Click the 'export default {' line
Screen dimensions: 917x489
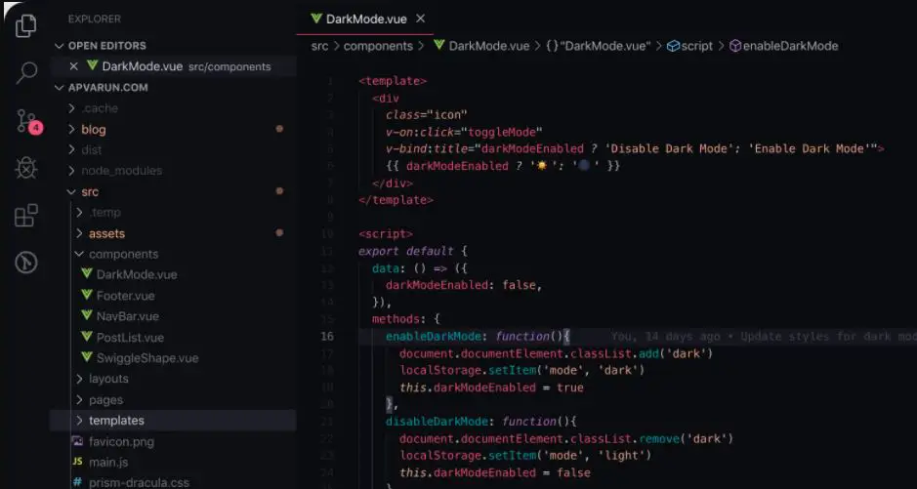pyautogui.click(x=413, y=251)
